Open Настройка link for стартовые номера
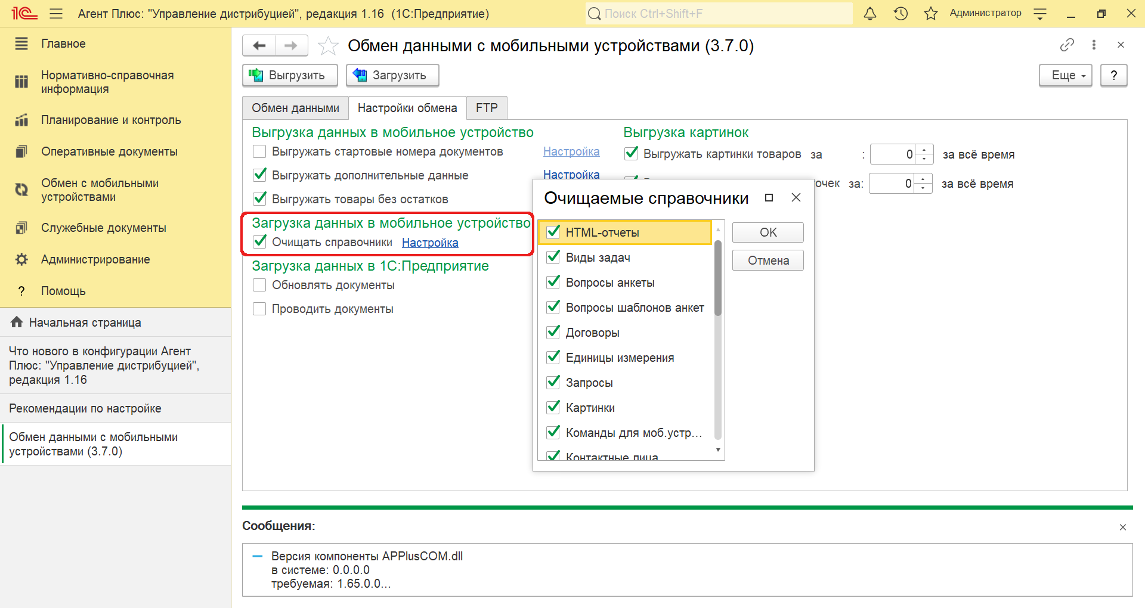This screenshot has width=1145, height=608. click(571, 151)
